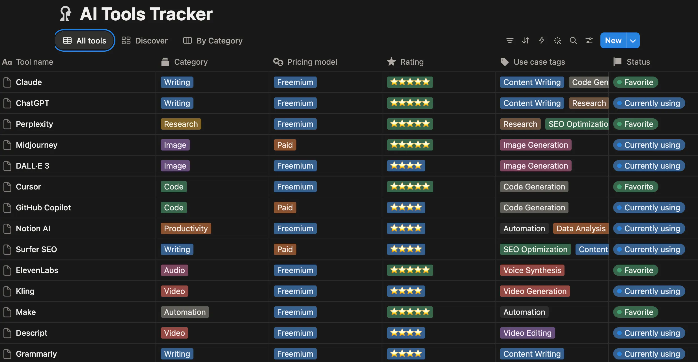The height and width of the screenshot is (362, 698).
Task: Click DALL·E 3's four-star rating
Action: pos(406,166)
